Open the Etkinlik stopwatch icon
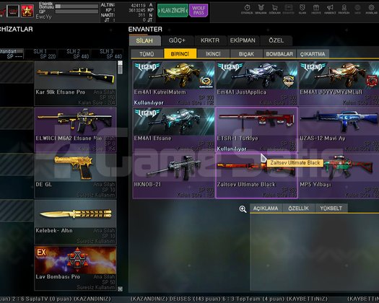 coord(247,9)
